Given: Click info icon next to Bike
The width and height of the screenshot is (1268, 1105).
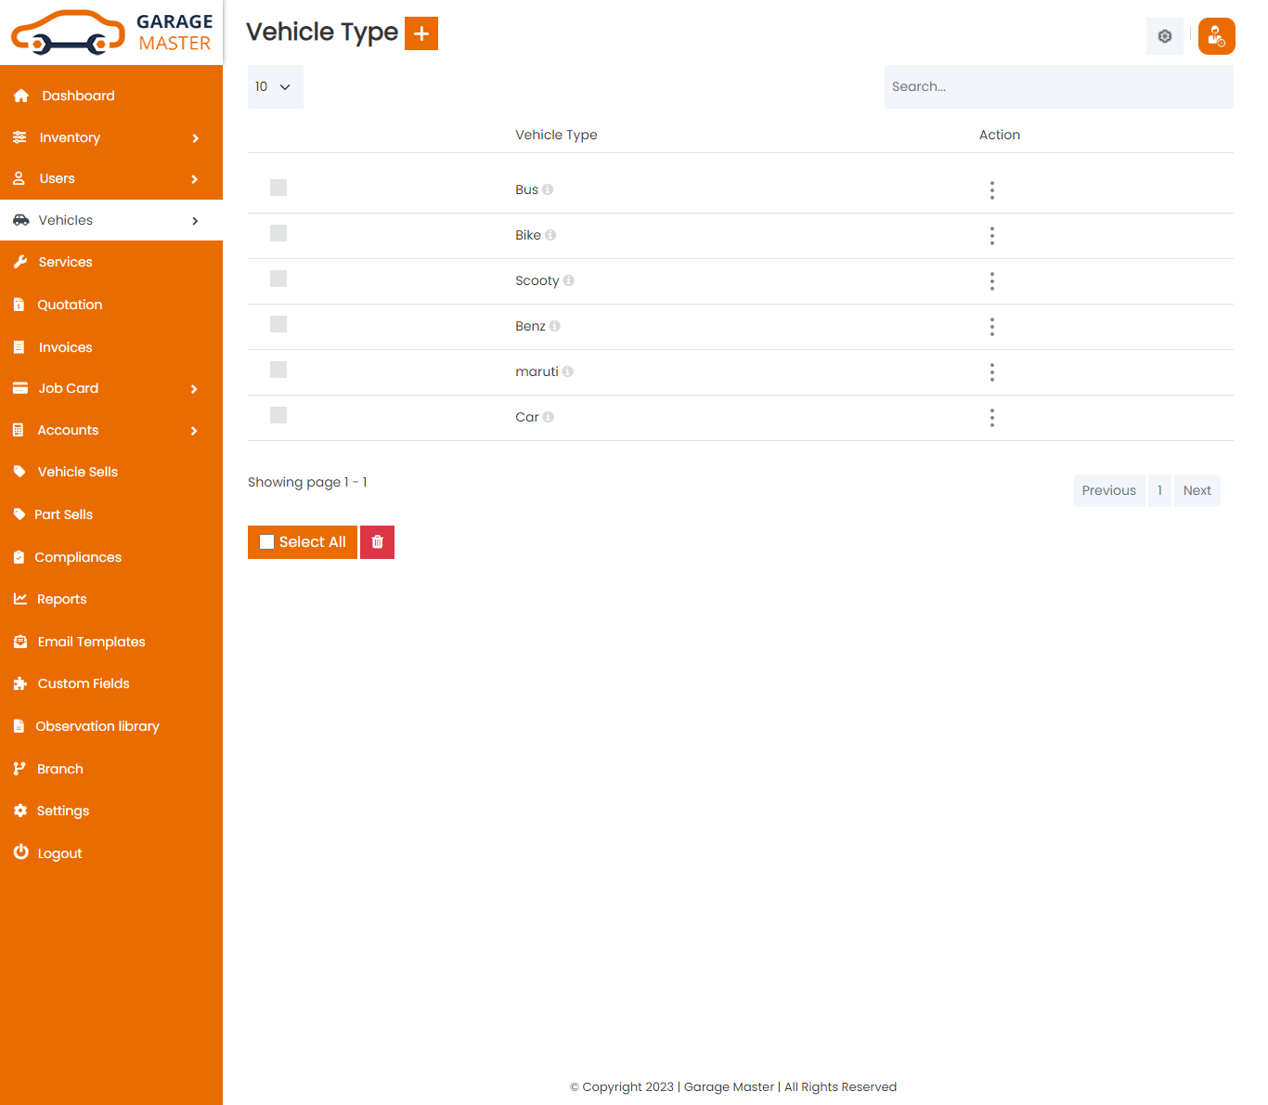Looking at the screenshot, I should coord(550,235).
